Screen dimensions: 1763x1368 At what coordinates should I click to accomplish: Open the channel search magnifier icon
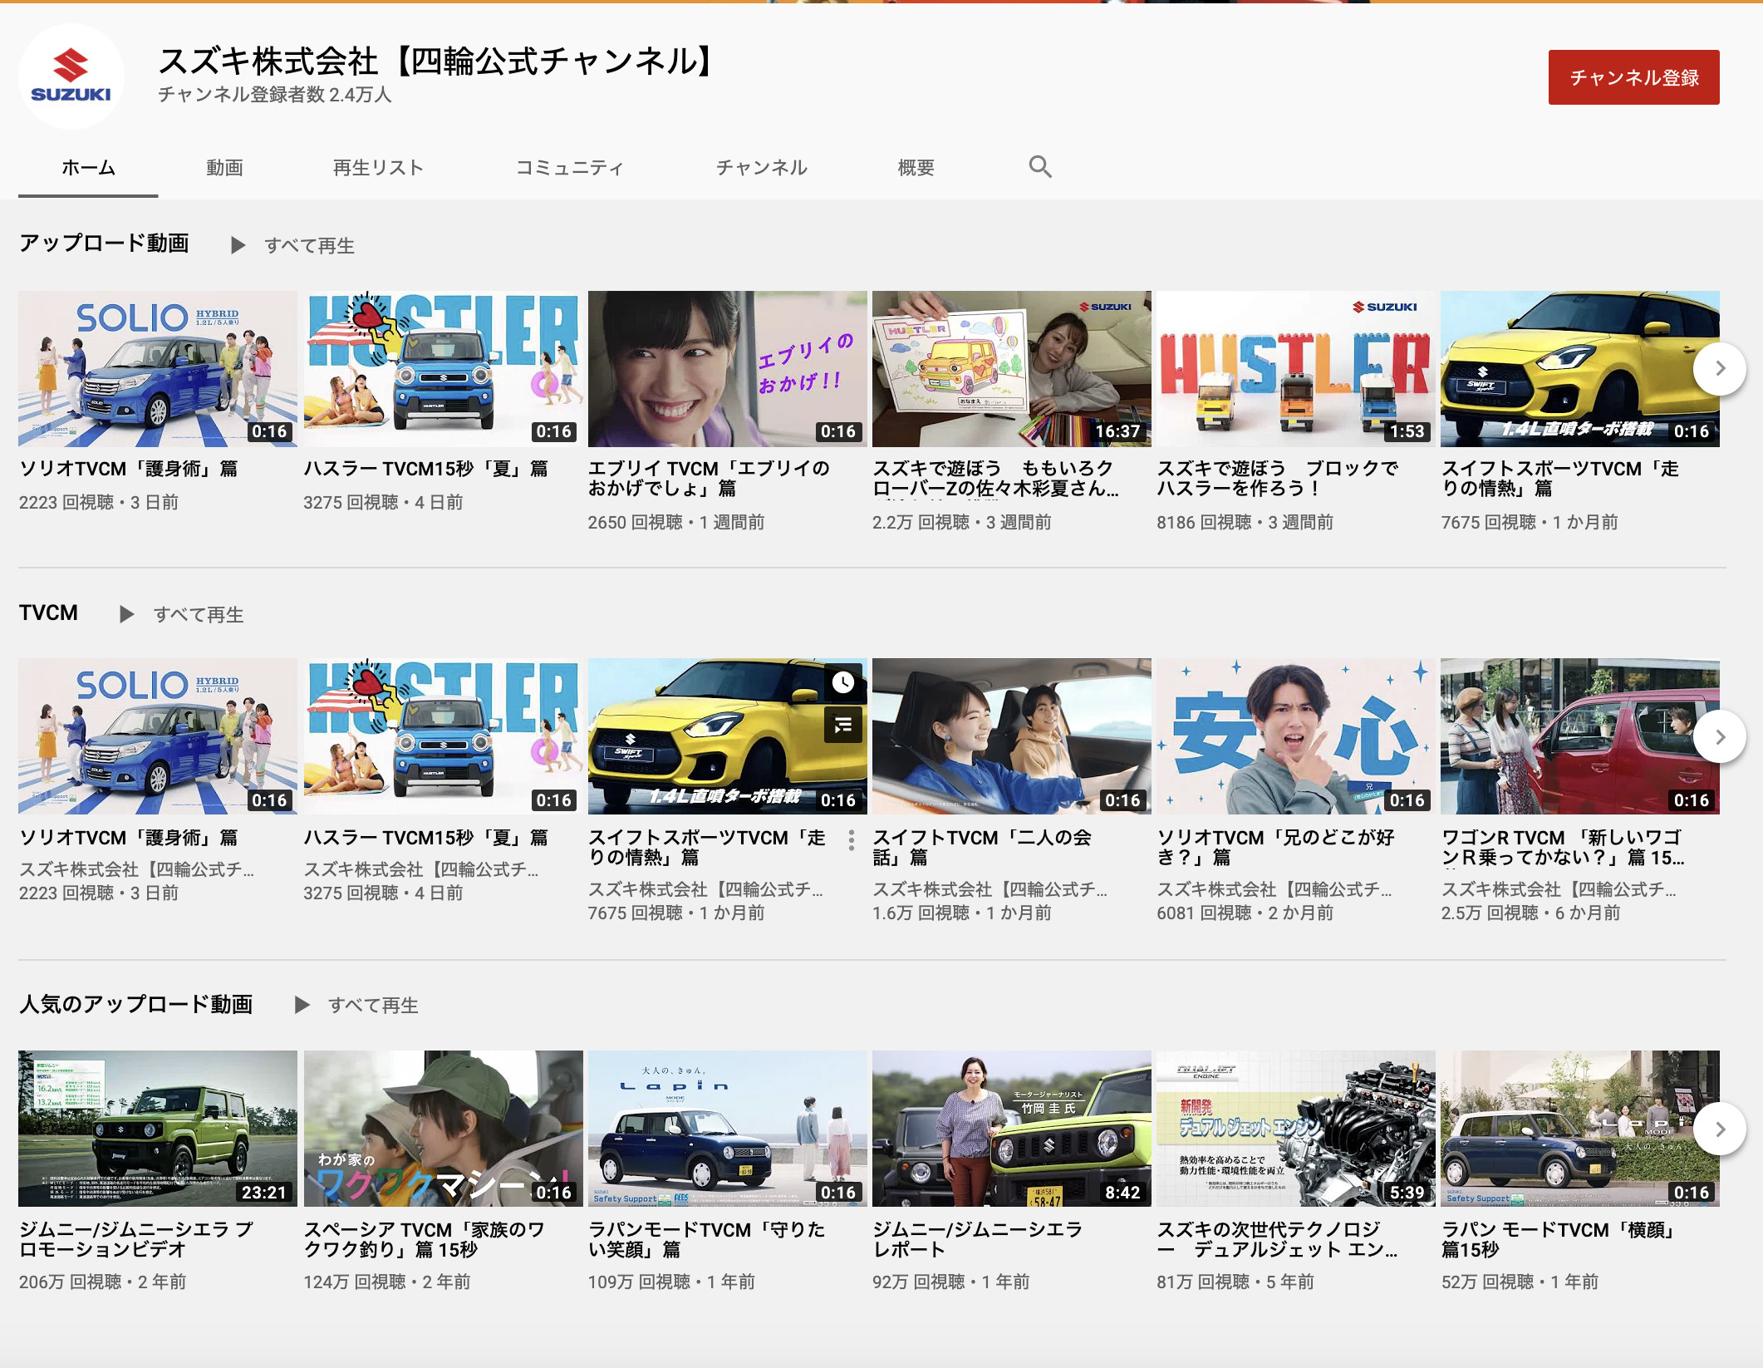[x=1040, y=167]
